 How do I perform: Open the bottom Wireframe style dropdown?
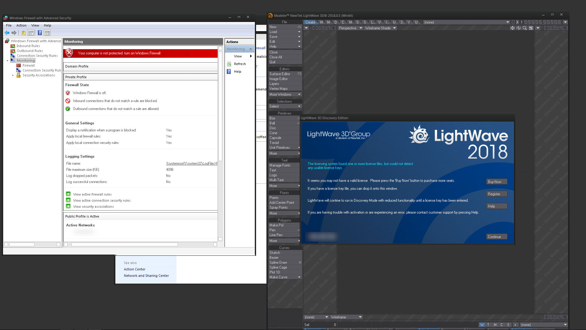[x=346, y=317]
